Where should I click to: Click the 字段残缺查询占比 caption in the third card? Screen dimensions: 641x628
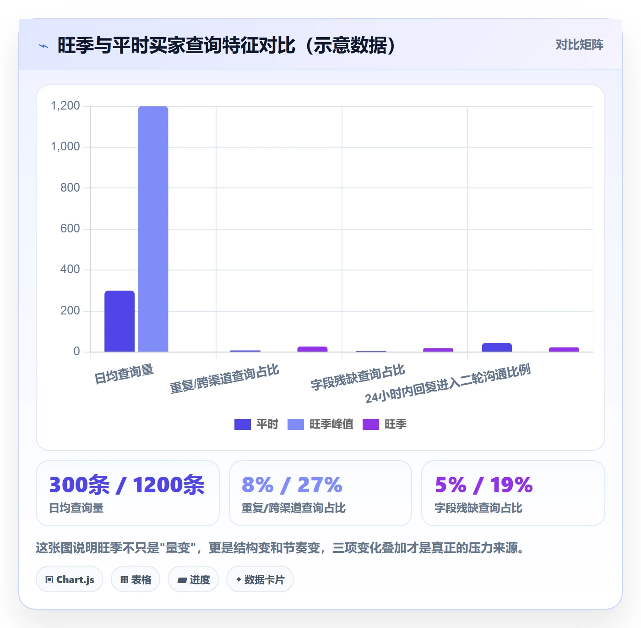click(x=478, y=508)
